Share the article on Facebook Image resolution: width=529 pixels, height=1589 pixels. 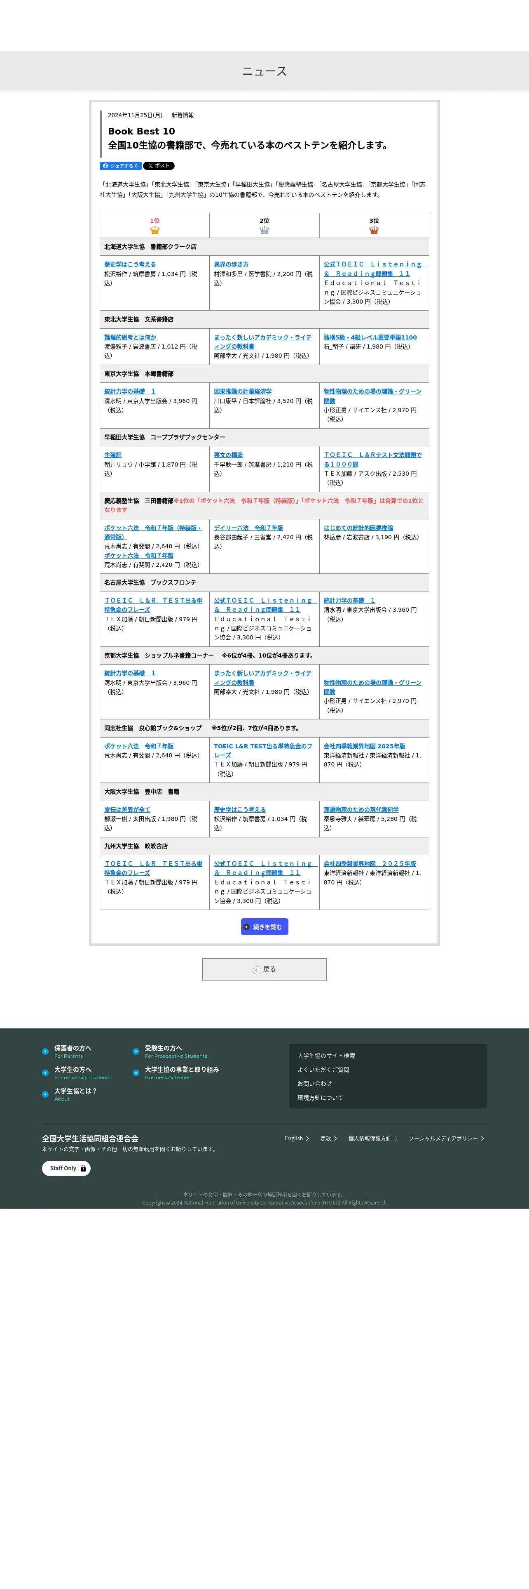120,166
